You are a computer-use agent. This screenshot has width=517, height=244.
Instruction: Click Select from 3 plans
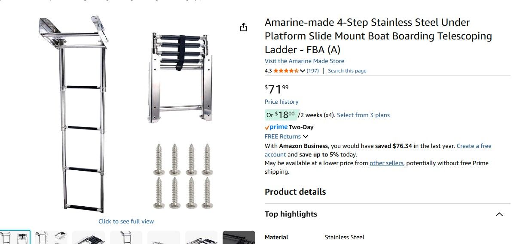tap(364, 115)
